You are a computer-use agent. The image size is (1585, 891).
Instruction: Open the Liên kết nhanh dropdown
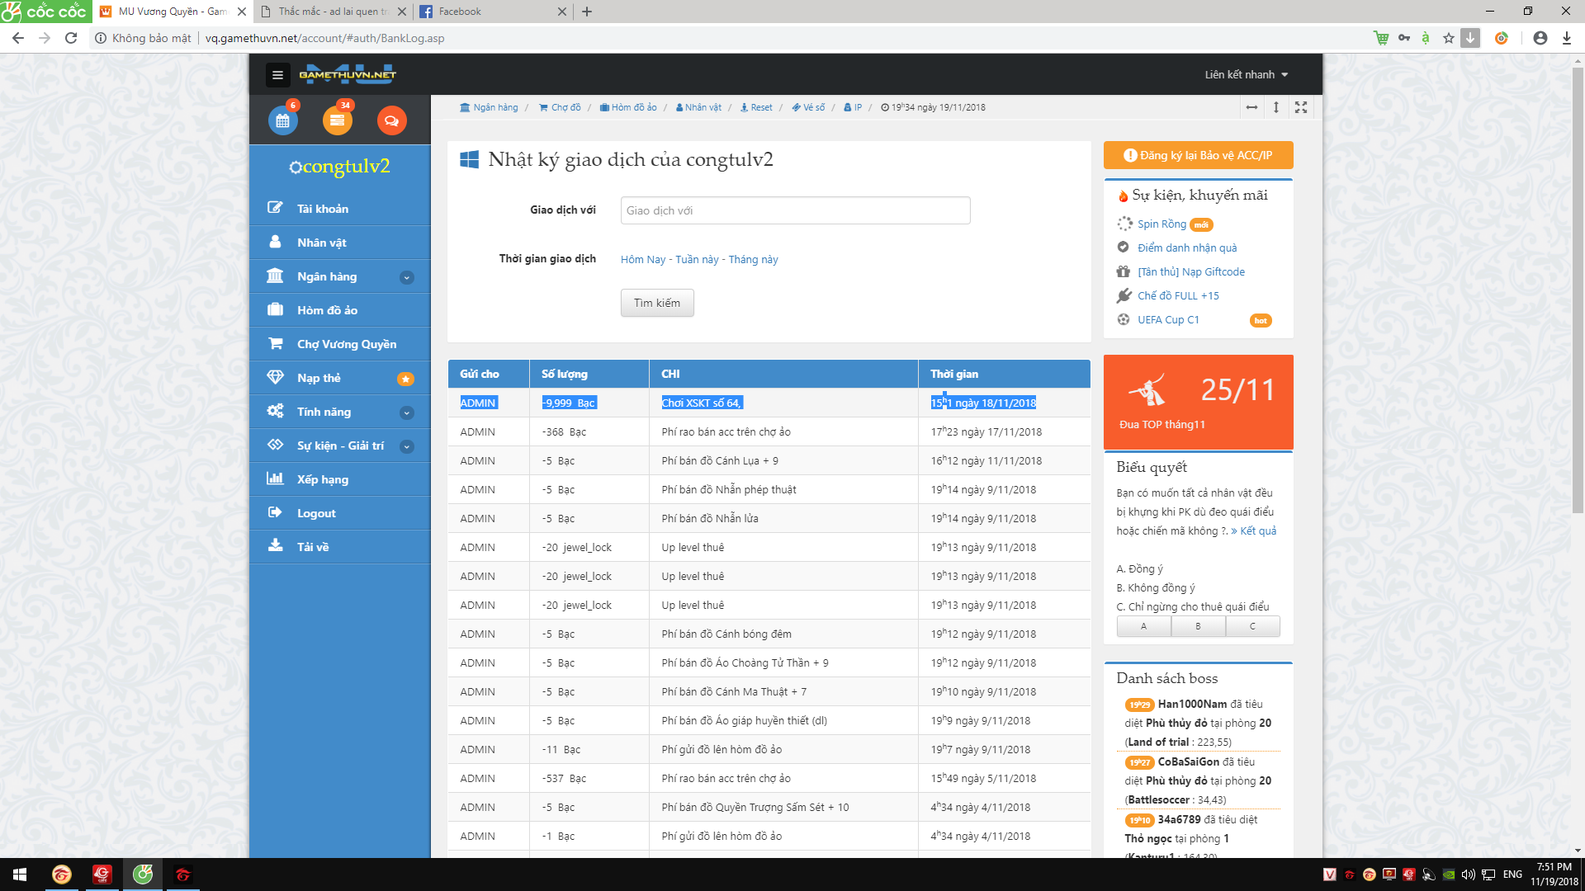pos(1245,75)
